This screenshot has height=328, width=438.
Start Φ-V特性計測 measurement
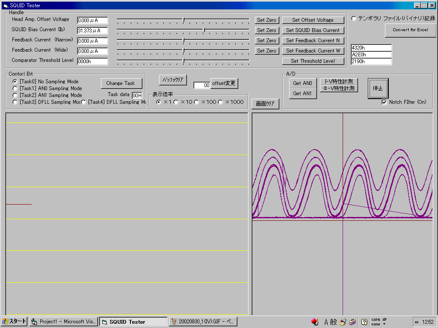tap(339, 88)
